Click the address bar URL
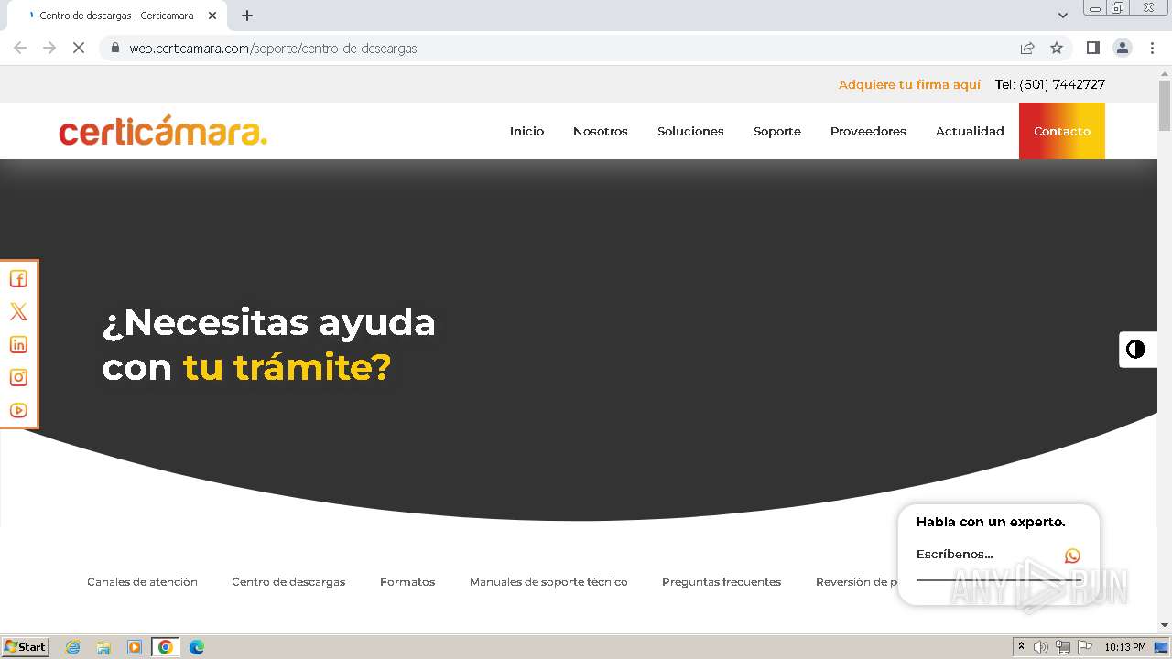This screenshot has width=1172, height=659. [273, 49]
